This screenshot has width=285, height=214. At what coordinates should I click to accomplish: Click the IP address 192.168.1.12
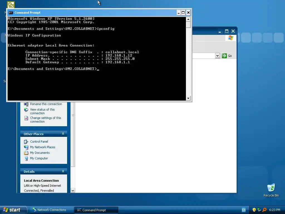click(119, 55)
